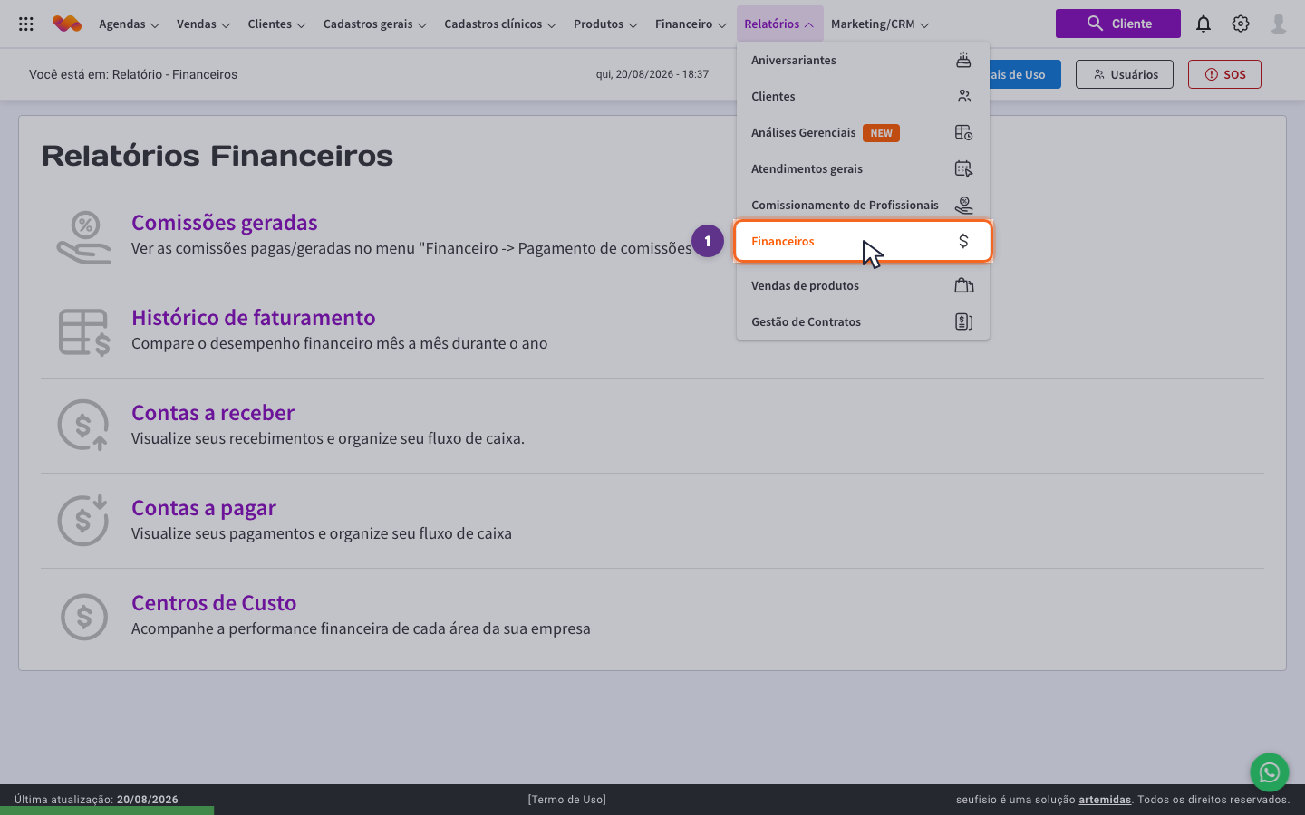
Task: Click the purple Cliente search button
Action: coord(1118,24)
